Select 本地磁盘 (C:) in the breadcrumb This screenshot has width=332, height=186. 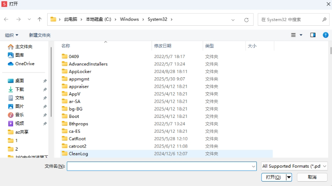point(98,19)
